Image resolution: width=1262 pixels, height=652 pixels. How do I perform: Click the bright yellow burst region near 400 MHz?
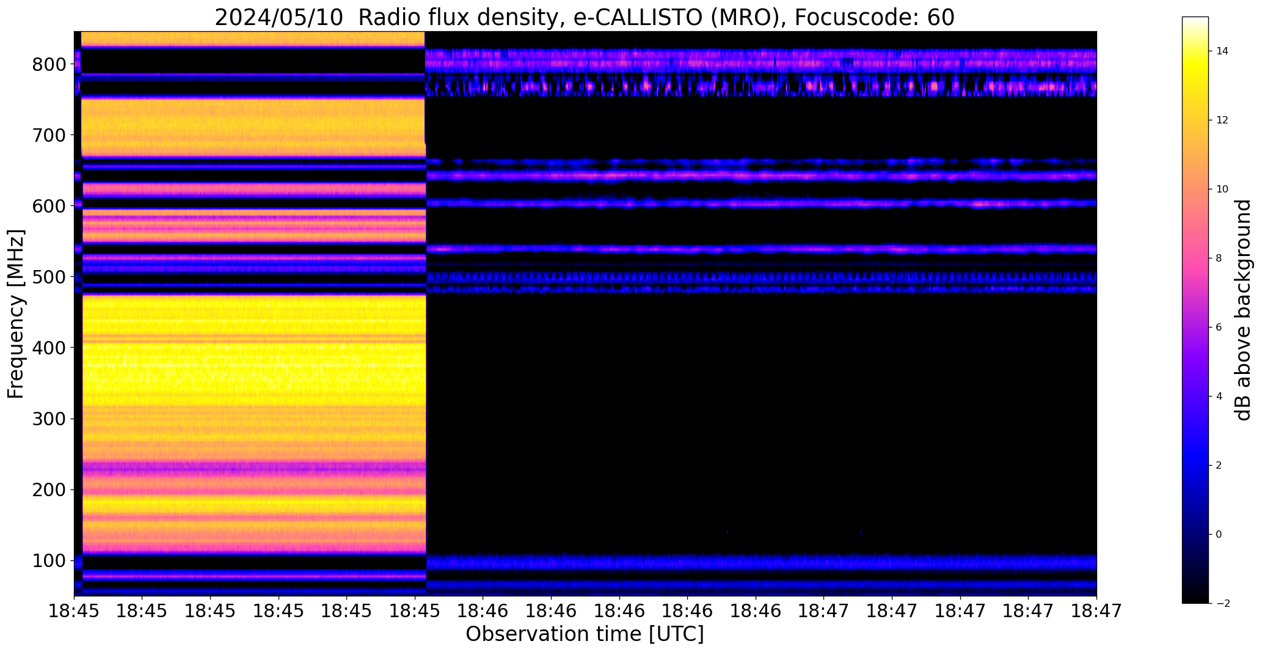tap(253, 348)
